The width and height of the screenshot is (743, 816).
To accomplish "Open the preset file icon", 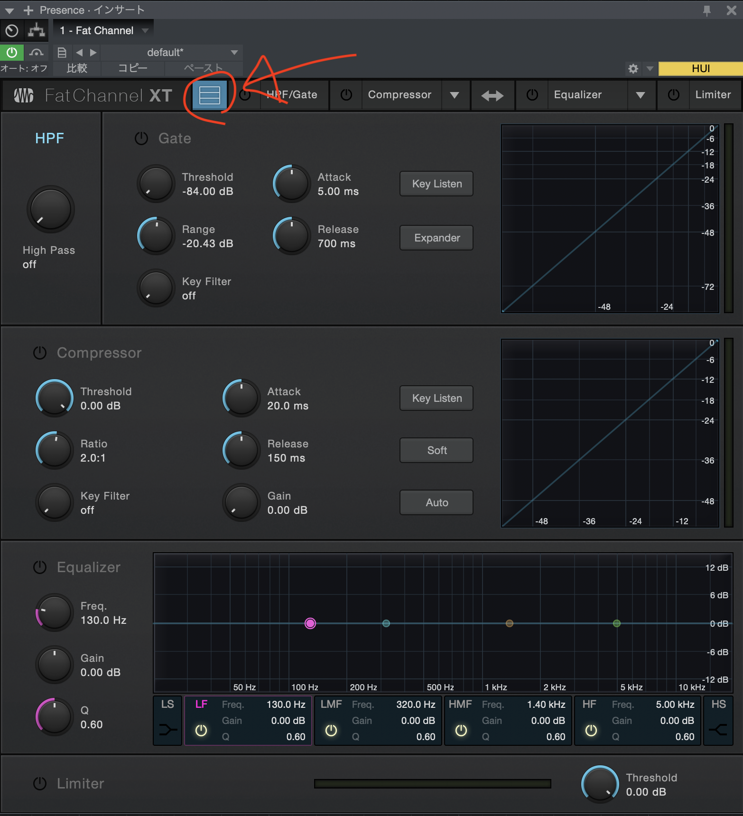I will tap(62, 52).
